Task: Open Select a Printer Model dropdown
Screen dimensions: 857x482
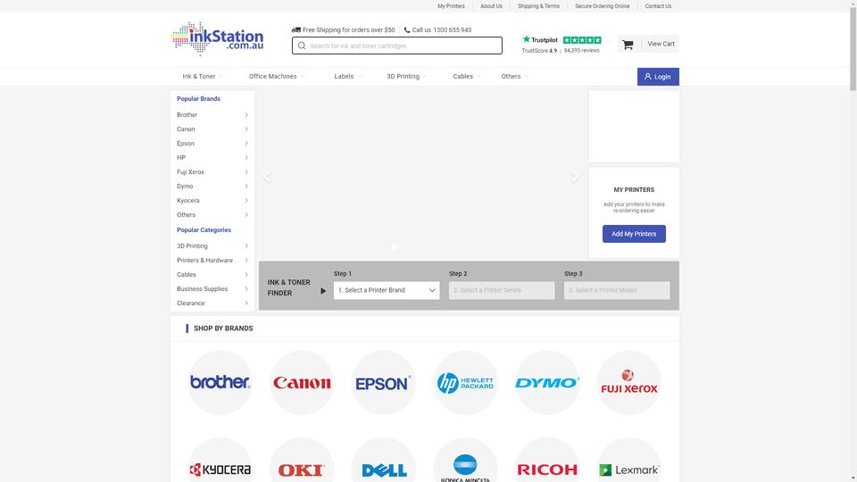Action: (617, 290)
